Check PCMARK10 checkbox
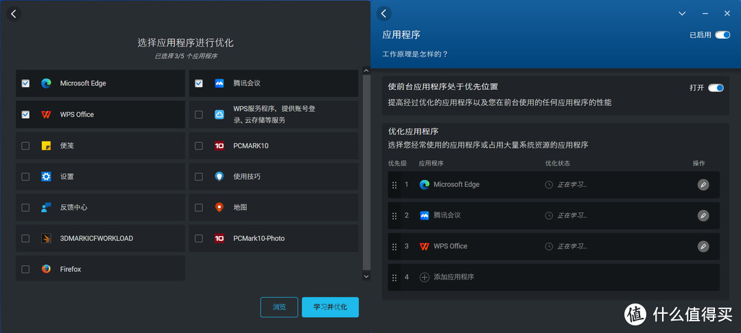 (x=199, y=146)
